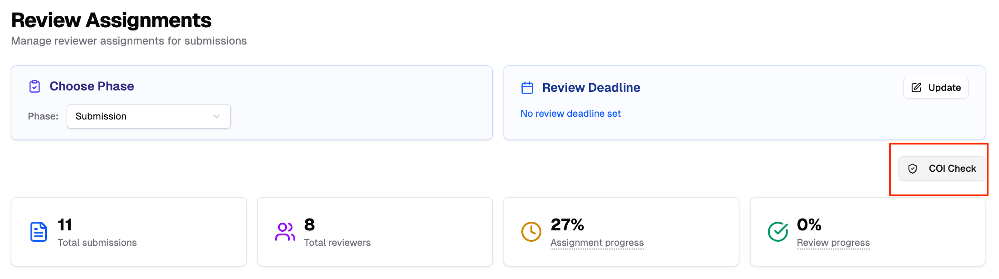This screenshot has height=279, width=999.
Task: Click the Assignment progress label
Action: [597, 243]
